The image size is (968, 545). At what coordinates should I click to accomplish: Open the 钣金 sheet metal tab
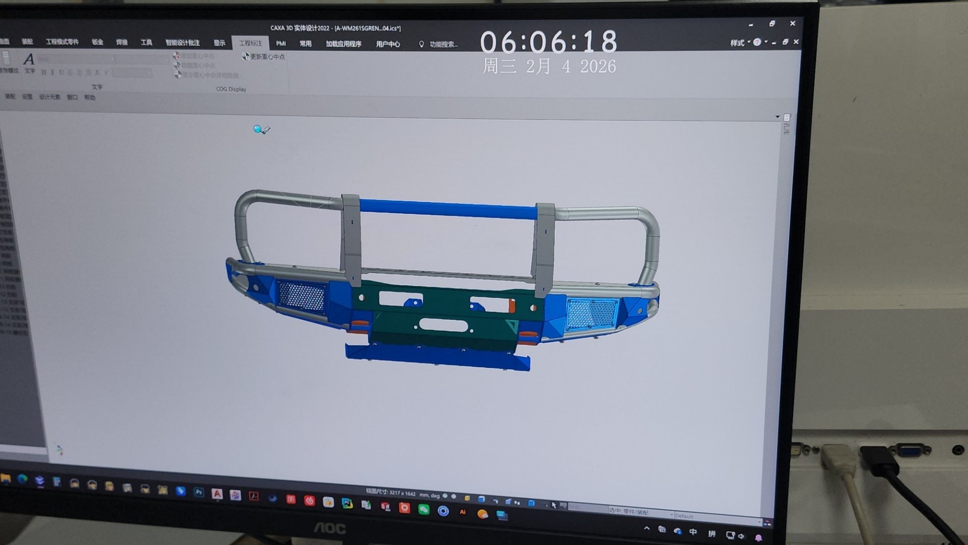click(97, 42)
